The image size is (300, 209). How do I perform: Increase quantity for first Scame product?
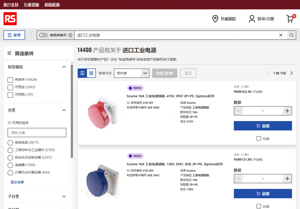[x=287, y=111]
